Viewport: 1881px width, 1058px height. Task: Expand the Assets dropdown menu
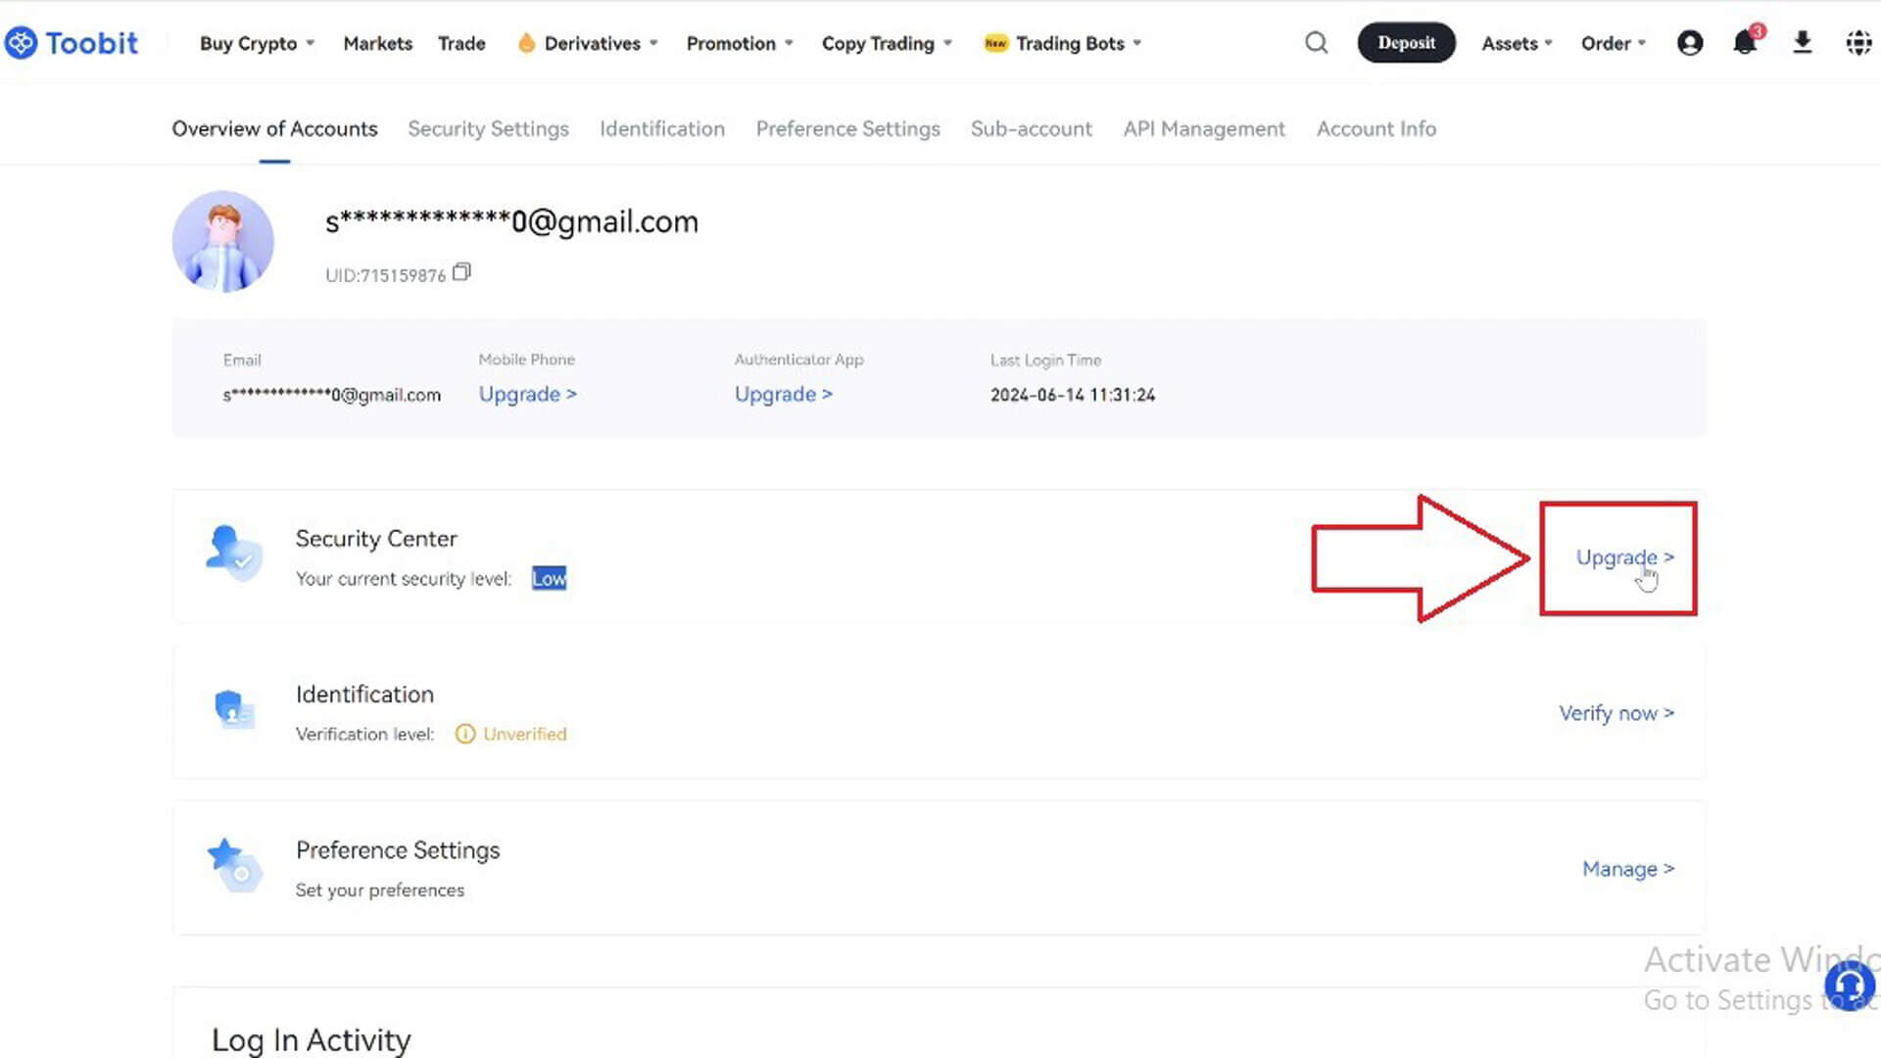coord(1516,43)
